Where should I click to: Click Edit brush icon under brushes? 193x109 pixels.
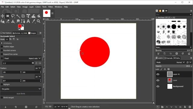coord(158,54)
